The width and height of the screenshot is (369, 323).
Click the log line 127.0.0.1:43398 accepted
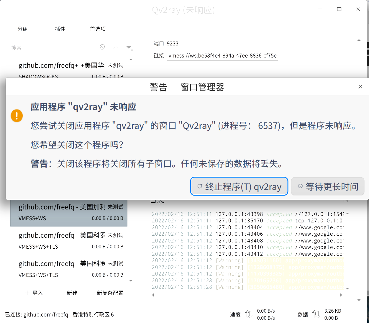[248, 214]
